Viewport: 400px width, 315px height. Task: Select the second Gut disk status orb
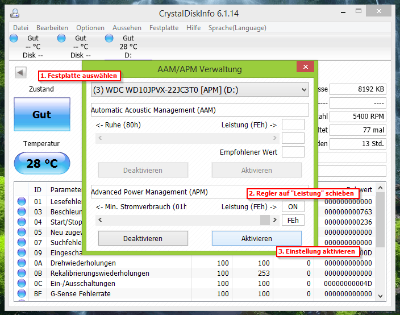(61, 38)
